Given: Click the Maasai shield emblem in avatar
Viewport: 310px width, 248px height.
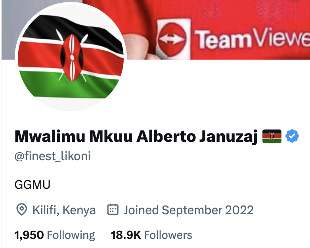Looking at the screenshot, I should [72, 58].
